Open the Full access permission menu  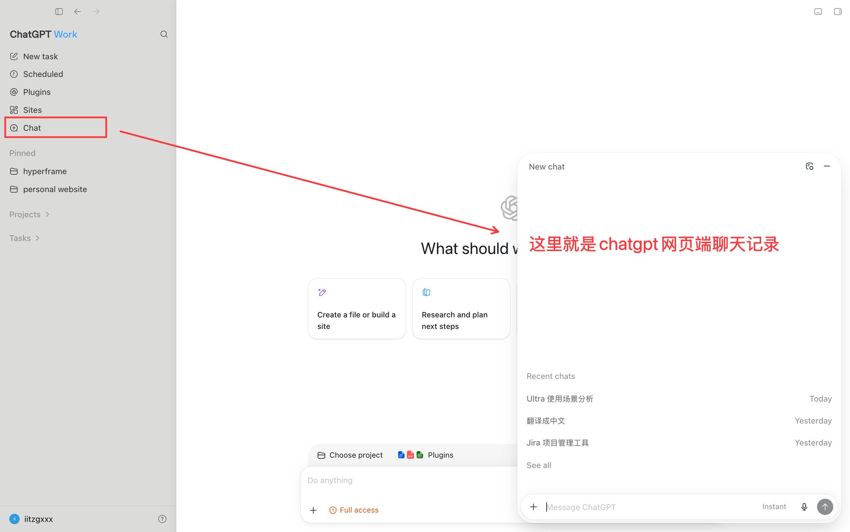[x=354, y=510]
